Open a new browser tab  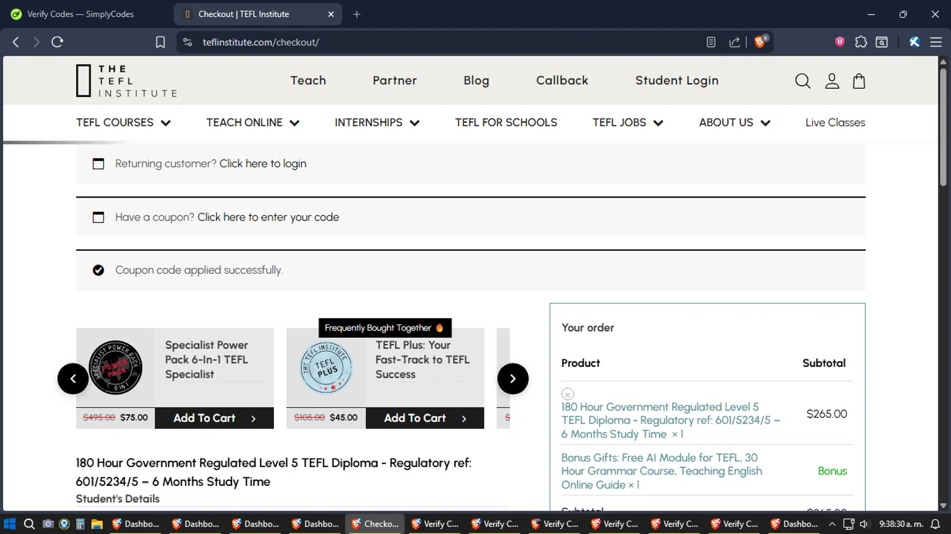(x=357, y=14)
